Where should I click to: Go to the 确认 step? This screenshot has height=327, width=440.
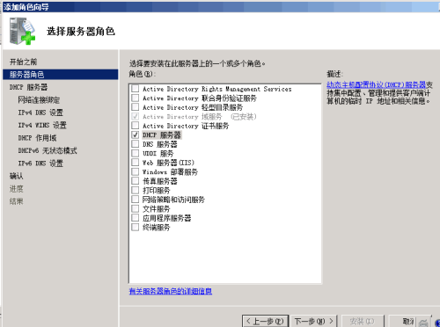pyautogui.click(x=17, y=176)
